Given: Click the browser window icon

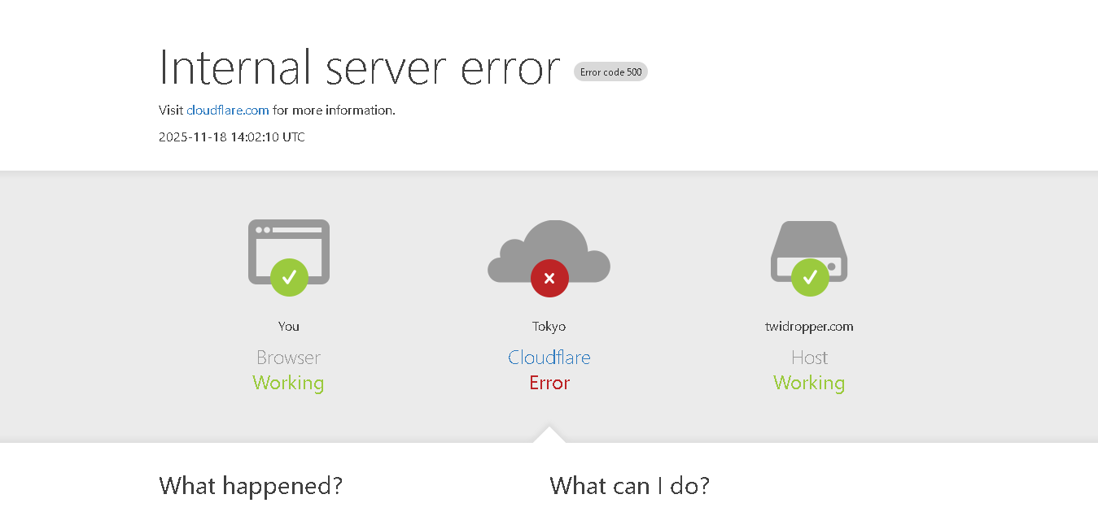Looking at the screenshot, I should (288, 242).
